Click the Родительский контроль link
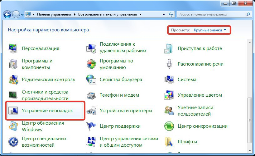The image size is (255, 156). 48,80
